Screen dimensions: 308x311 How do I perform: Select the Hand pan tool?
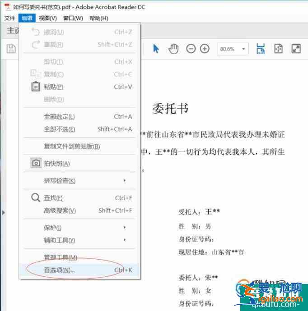[x=173, y=49]
